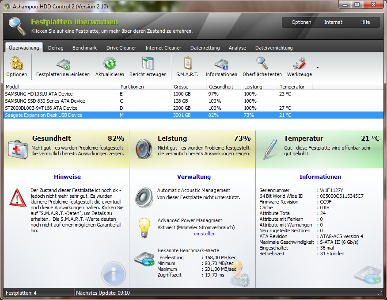Open Optionen in the top-right header bar
This screenshot has height=300, width=387.
click(x=301, y=22)
